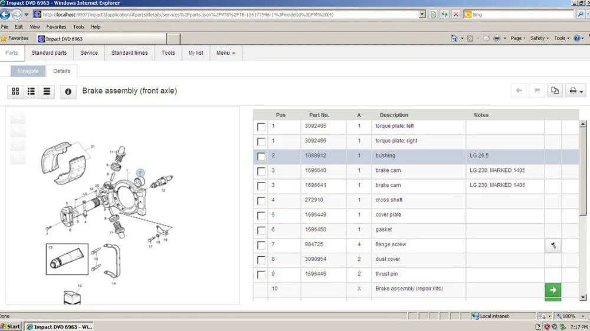Open address bar URL history dropdown
Screen dimensions: 590x331
tap(422, 14)
